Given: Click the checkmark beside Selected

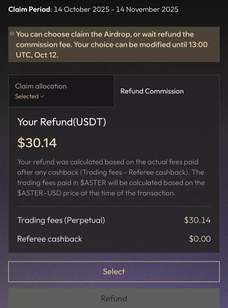Looking at the screenshot, I should pos(43,96).
